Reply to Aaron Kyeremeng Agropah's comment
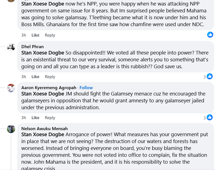 [50, 118]
